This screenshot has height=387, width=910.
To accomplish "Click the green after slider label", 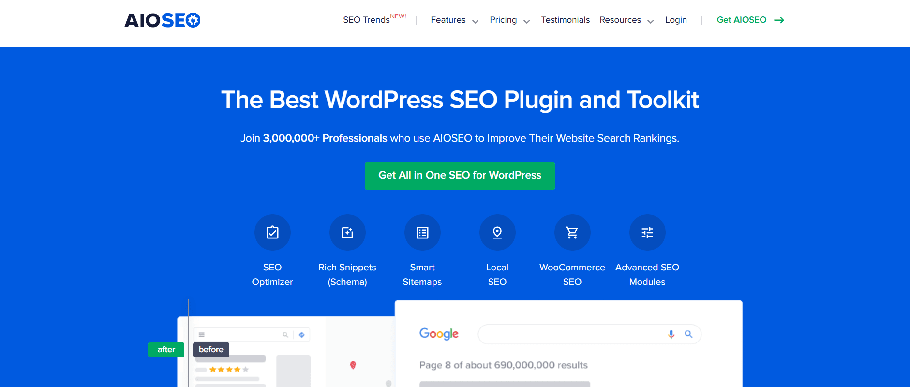I will pos(166,350).
